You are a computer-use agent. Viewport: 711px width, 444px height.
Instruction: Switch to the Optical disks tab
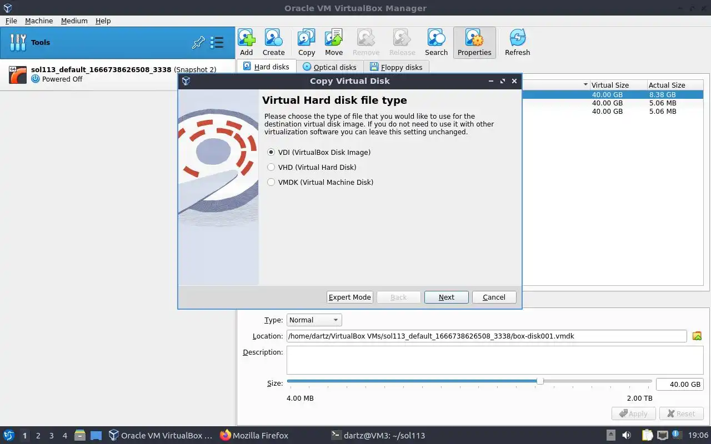(x=329, y=67)
